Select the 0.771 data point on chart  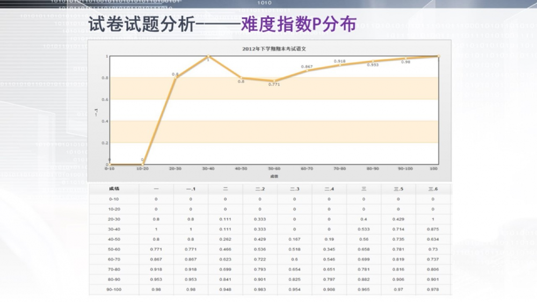click(x=274, y=81)
